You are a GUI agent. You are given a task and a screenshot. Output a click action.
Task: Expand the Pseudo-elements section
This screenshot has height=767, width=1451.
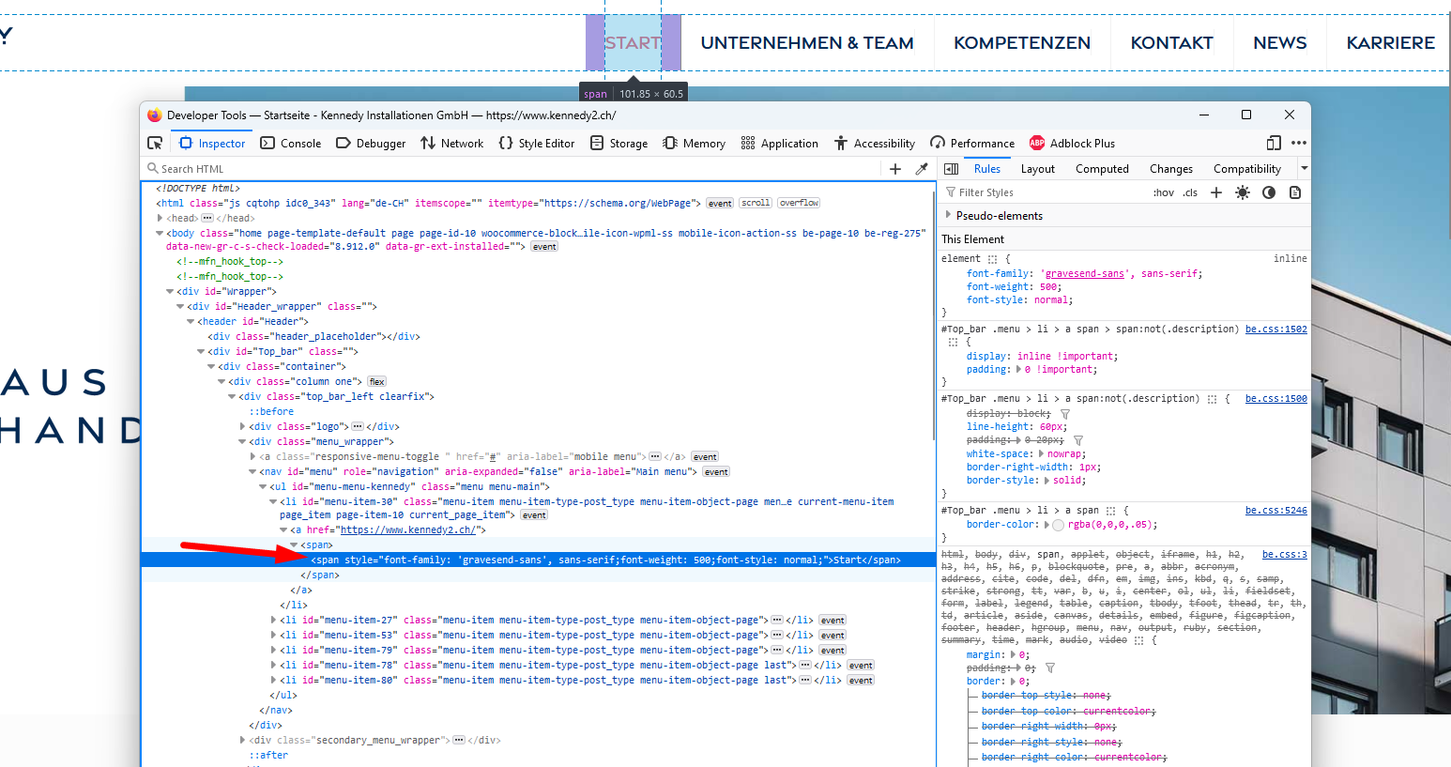click(x=948, y=215)
